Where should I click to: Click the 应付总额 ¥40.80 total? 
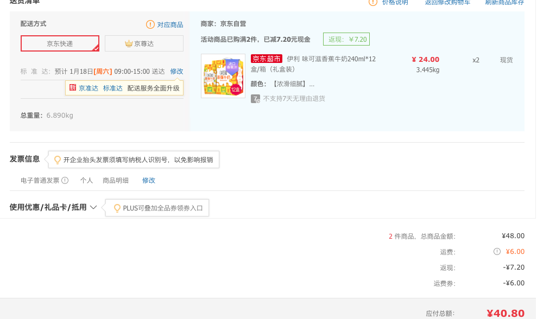pyautogui.click(x=506, y=313)
